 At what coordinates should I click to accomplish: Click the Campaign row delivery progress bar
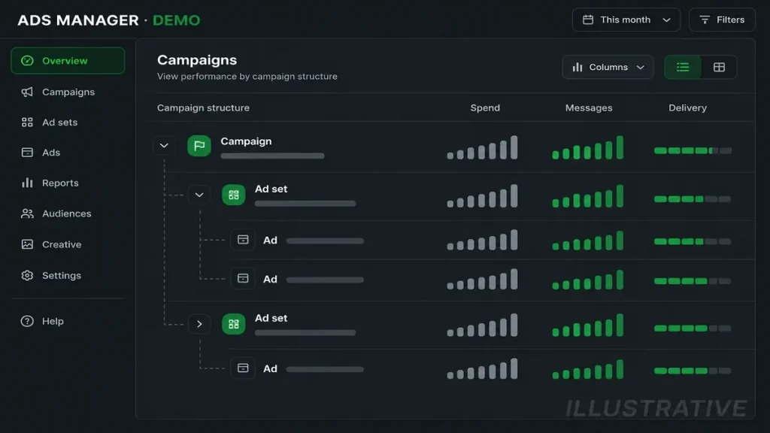tap(693, 150)
